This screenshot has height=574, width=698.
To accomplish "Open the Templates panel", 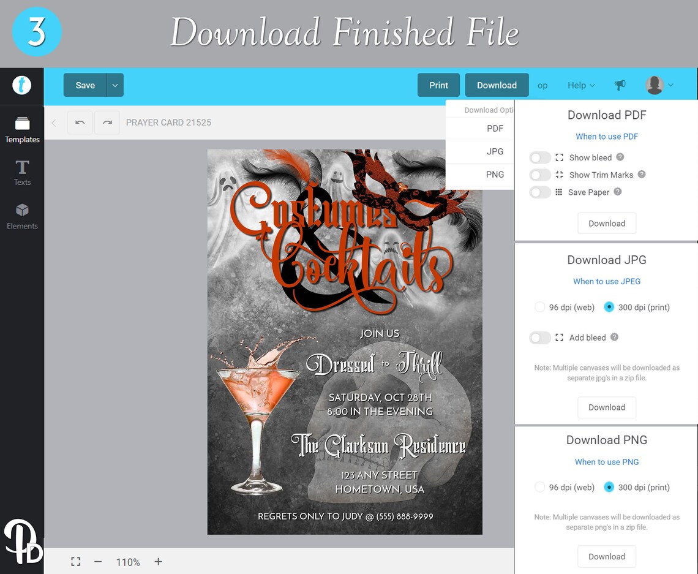I will coord(22,130).
